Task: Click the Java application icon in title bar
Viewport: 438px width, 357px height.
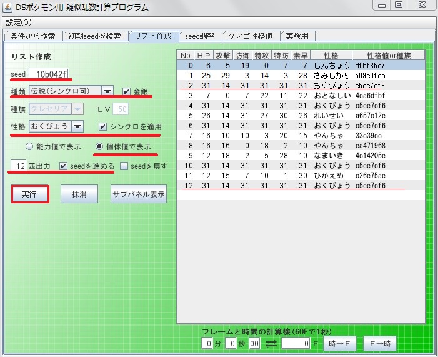Action: click(x=7, y=8)
